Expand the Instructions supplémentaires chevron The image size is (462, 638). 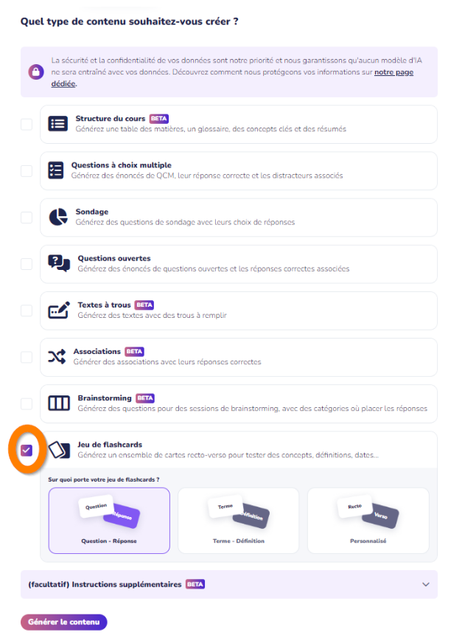coord(425,584)
